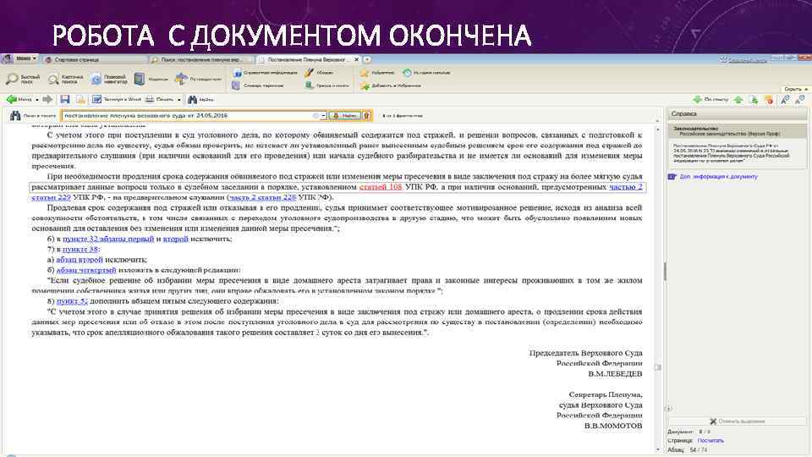The image size is (812, 457).
Task: Open Пресса и книги item
Action: (x=327, y=85)
